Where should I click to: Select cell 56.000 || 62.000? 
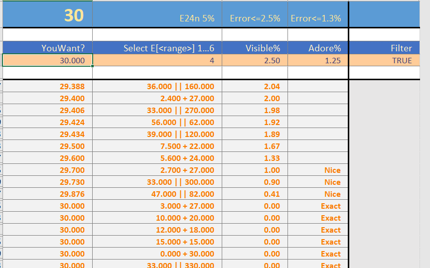tap(157, 122)
